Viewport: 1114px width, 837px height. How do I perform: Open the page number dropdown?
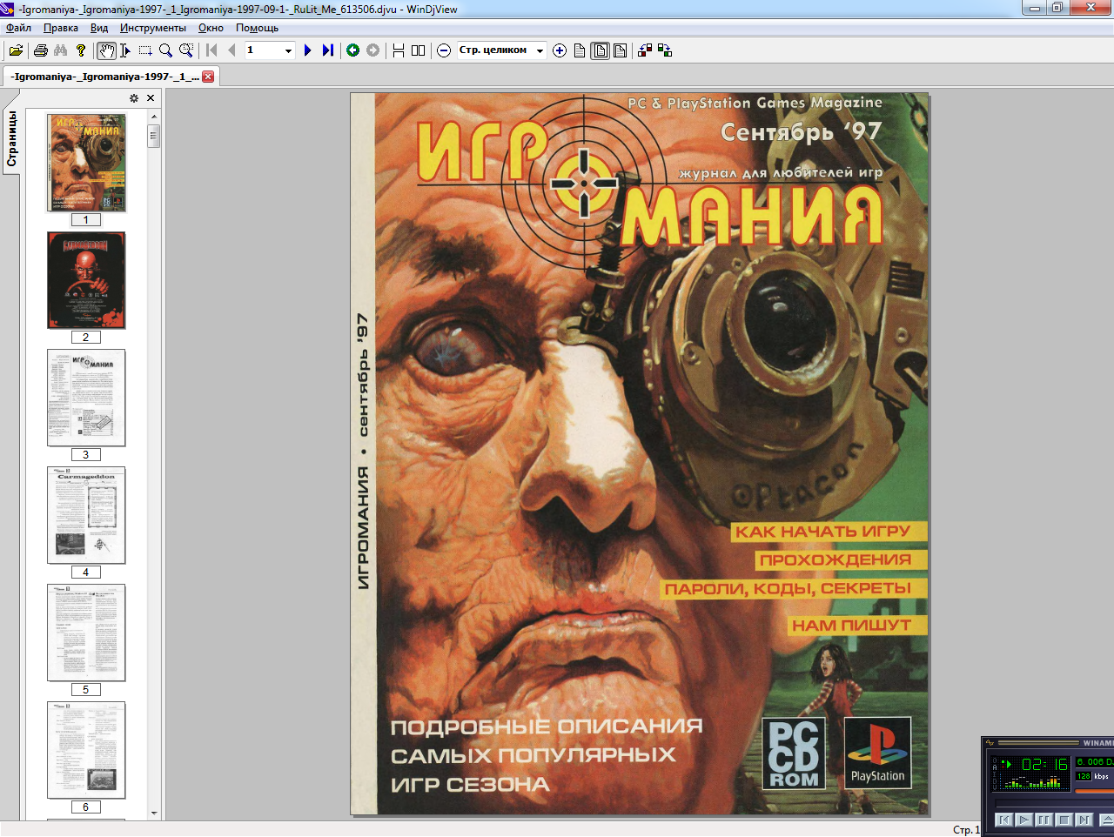288,50
